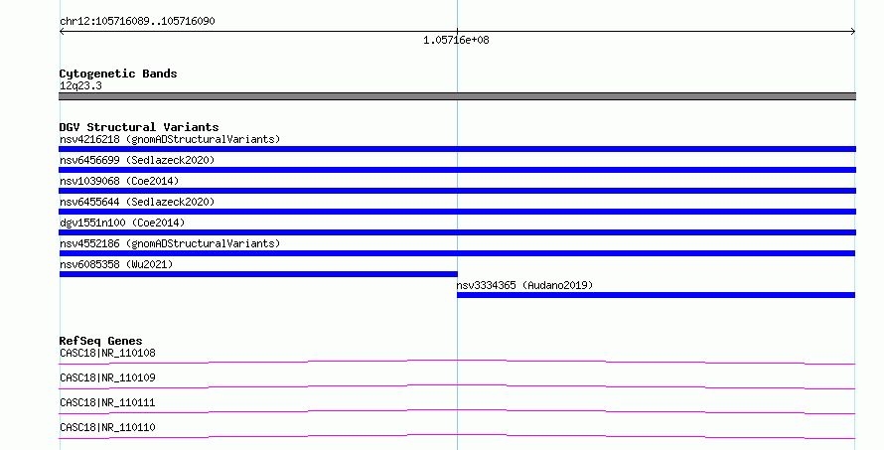
Task: Select the Cytogenetic Bands track heading
Action: click(118, 74)
